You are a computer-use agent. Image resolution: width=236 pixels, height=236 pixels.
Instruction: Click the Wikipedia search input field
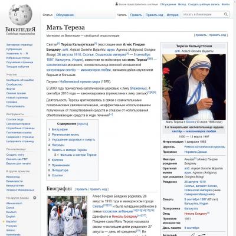tap(203, 14)
